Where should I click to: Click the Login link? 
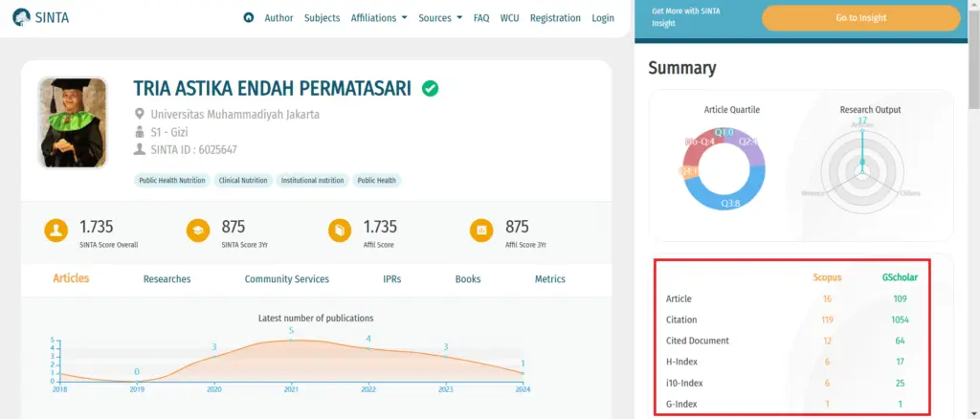[603, 17]
